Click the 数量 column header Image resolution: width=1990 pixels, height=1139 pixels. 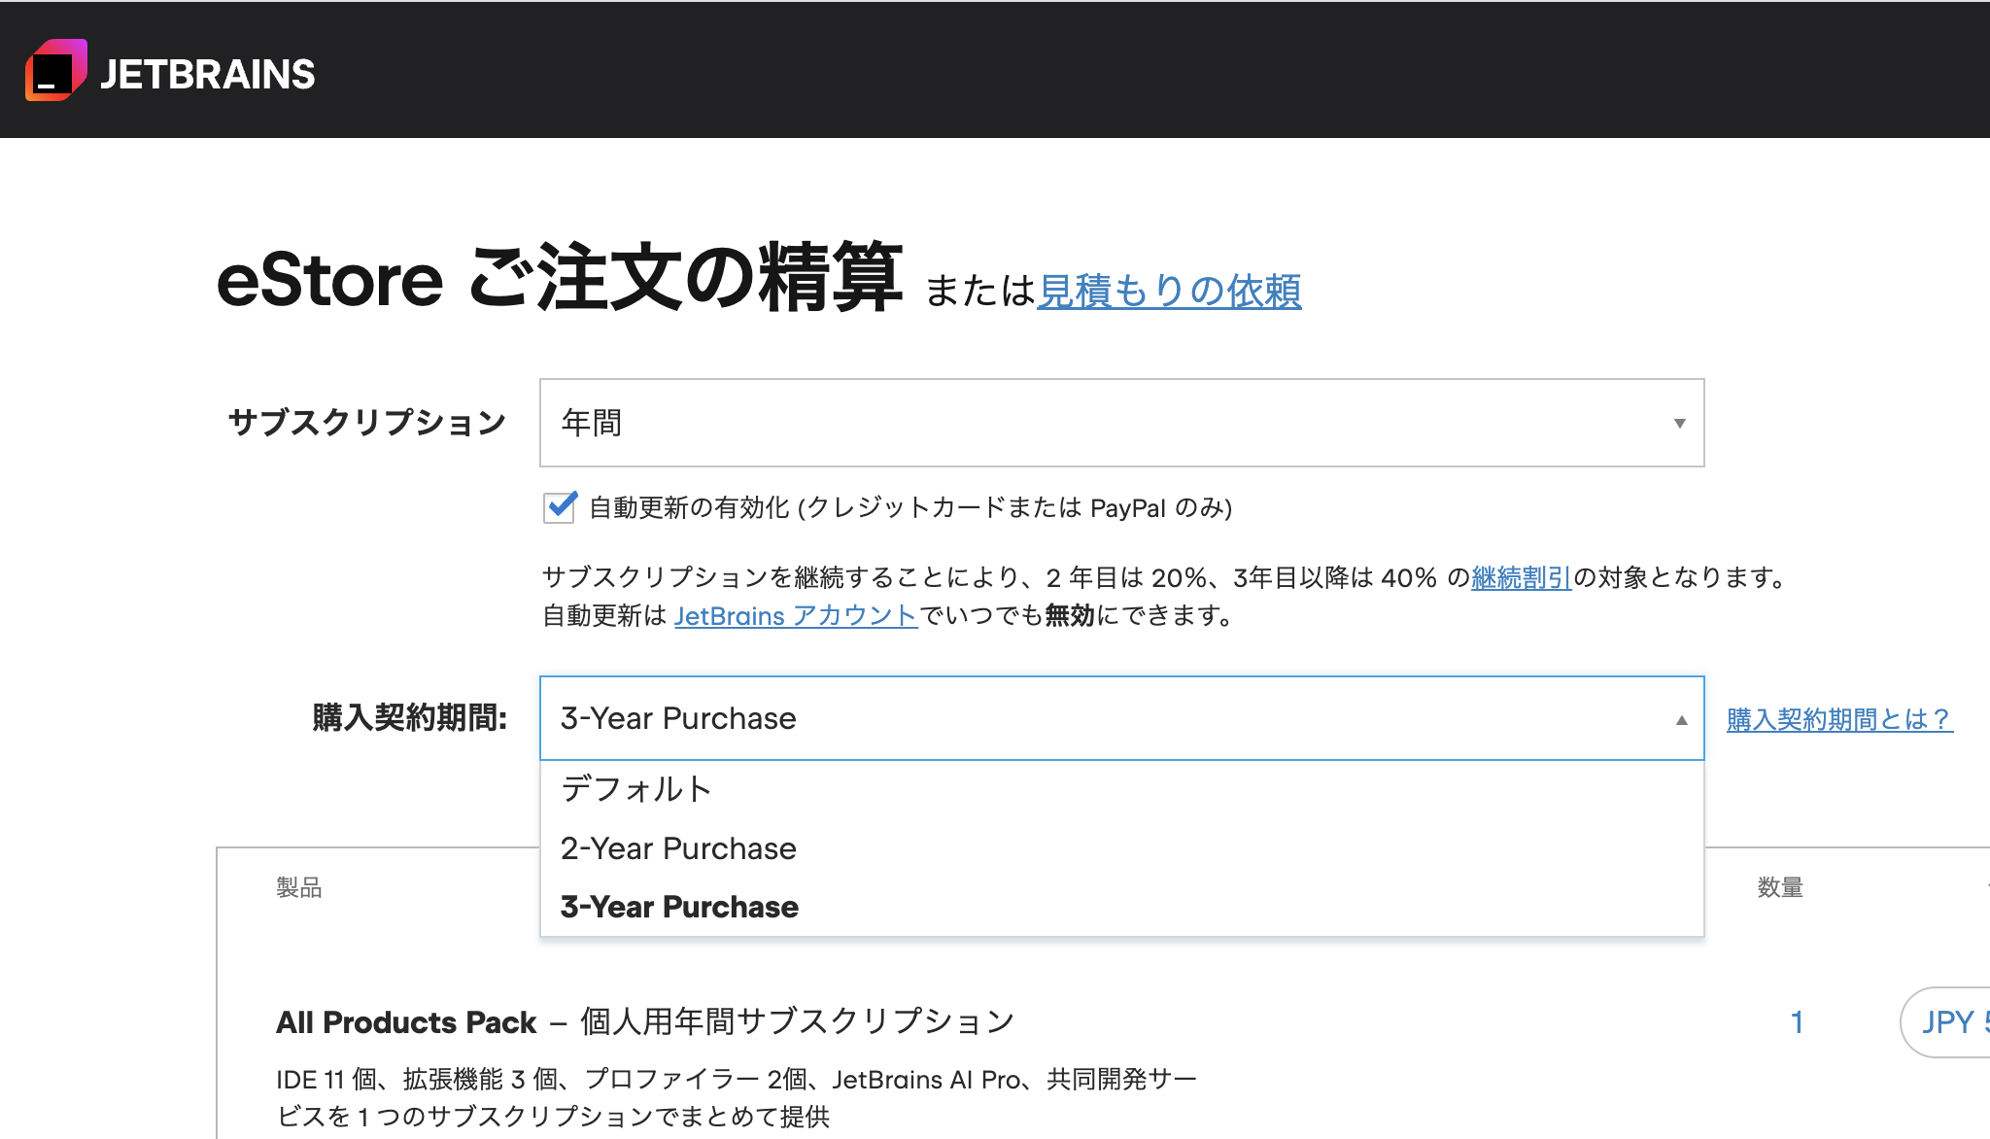pyautogui.click(x=1780, y=887)
